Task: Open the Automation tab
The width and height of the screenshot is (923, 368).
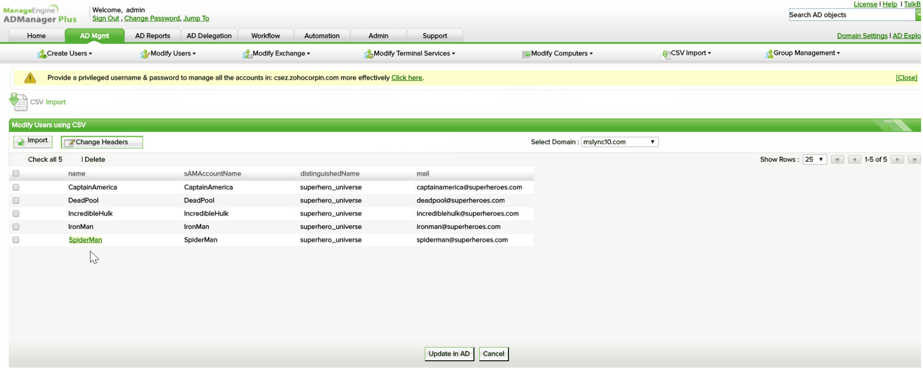Action: tap(322, 36)
